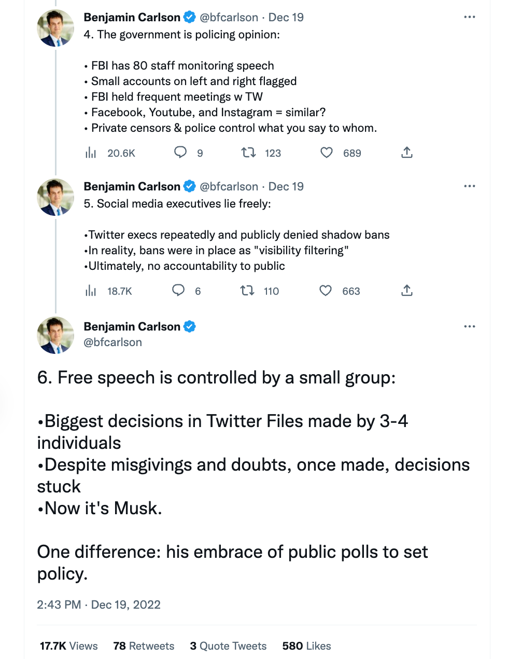This screenshot has width=507, height=659.
Task: Open Benjamin Carlson's avatar on main tweet
Action: click(x=55, y=335)
